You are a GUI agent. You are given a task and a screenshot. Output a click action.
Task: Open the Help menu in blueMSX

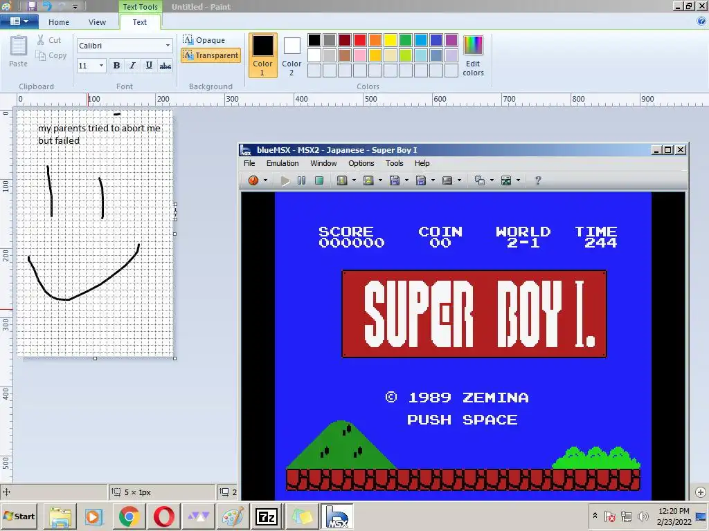point(422,163)
